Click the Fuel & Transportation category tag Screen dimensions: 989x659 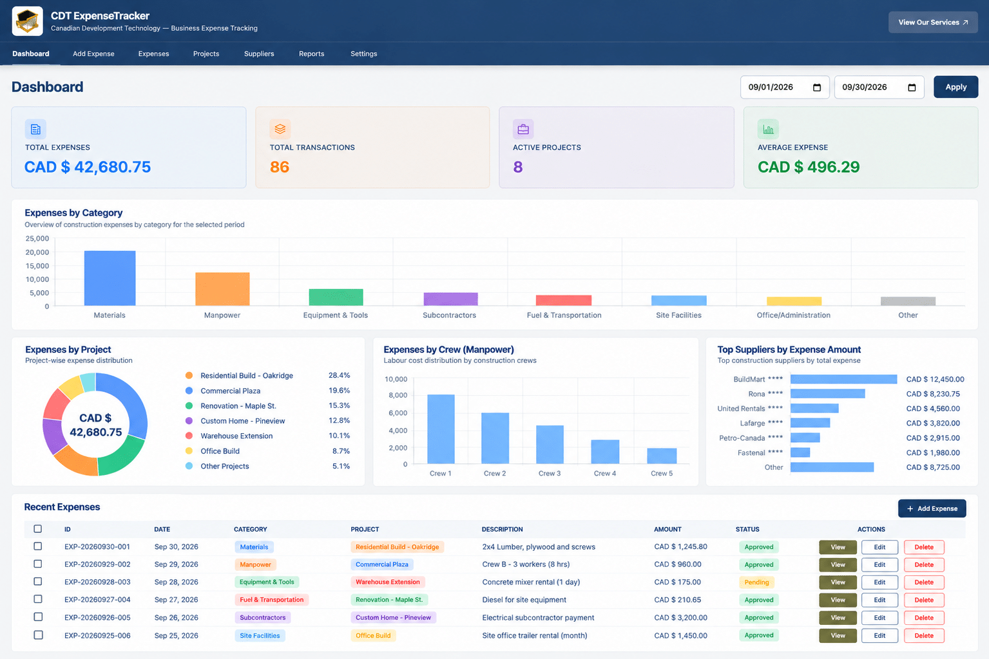click(272, 600)
